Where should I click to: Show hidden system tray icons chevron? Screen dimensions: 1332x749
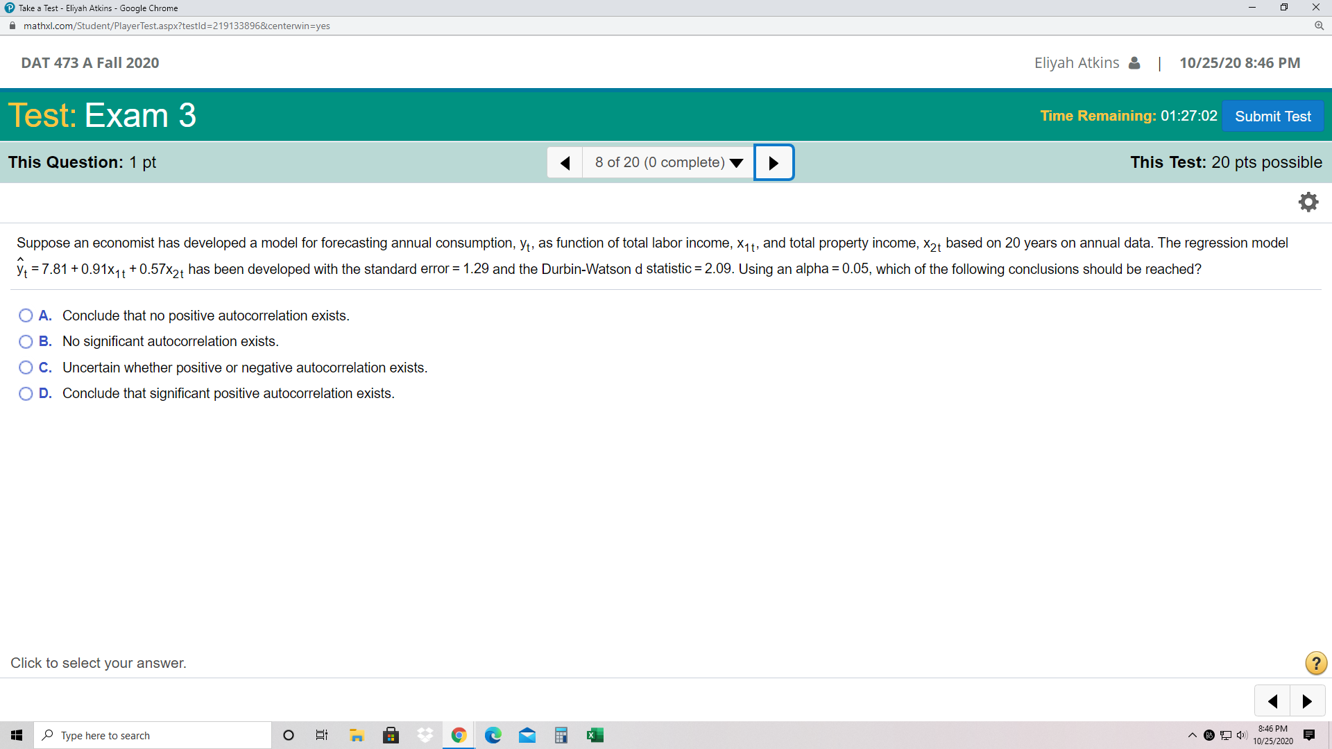point(1192,735)
